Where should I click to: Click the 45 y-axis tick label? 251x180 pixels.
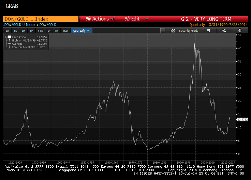click(x=239, y=35)
